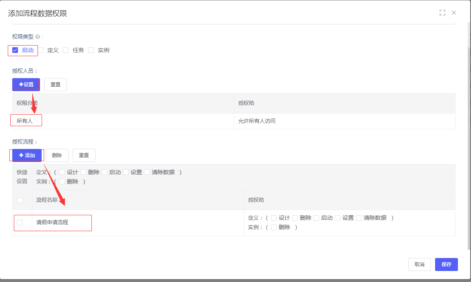471x282 pixels.
Task: Check 设计 in the 快捷设置 row
Action: tap(62, 172)
